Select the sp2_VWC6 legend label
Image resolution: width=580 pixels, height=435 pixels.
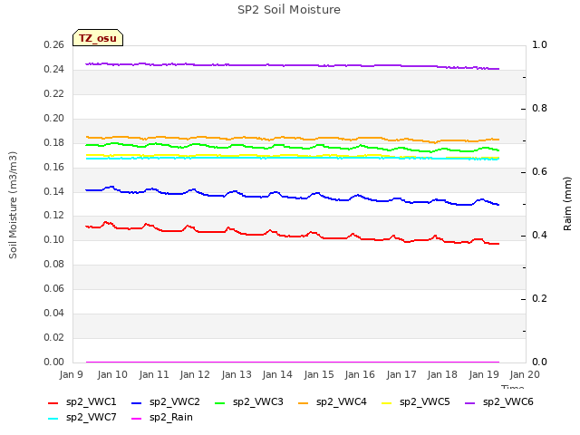click(x=508, y=402)
